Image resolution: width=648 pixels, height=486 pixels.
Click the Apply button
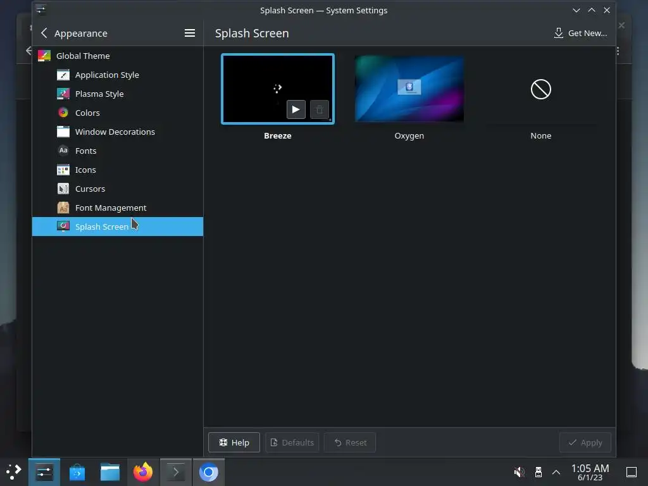click(585, 442)
